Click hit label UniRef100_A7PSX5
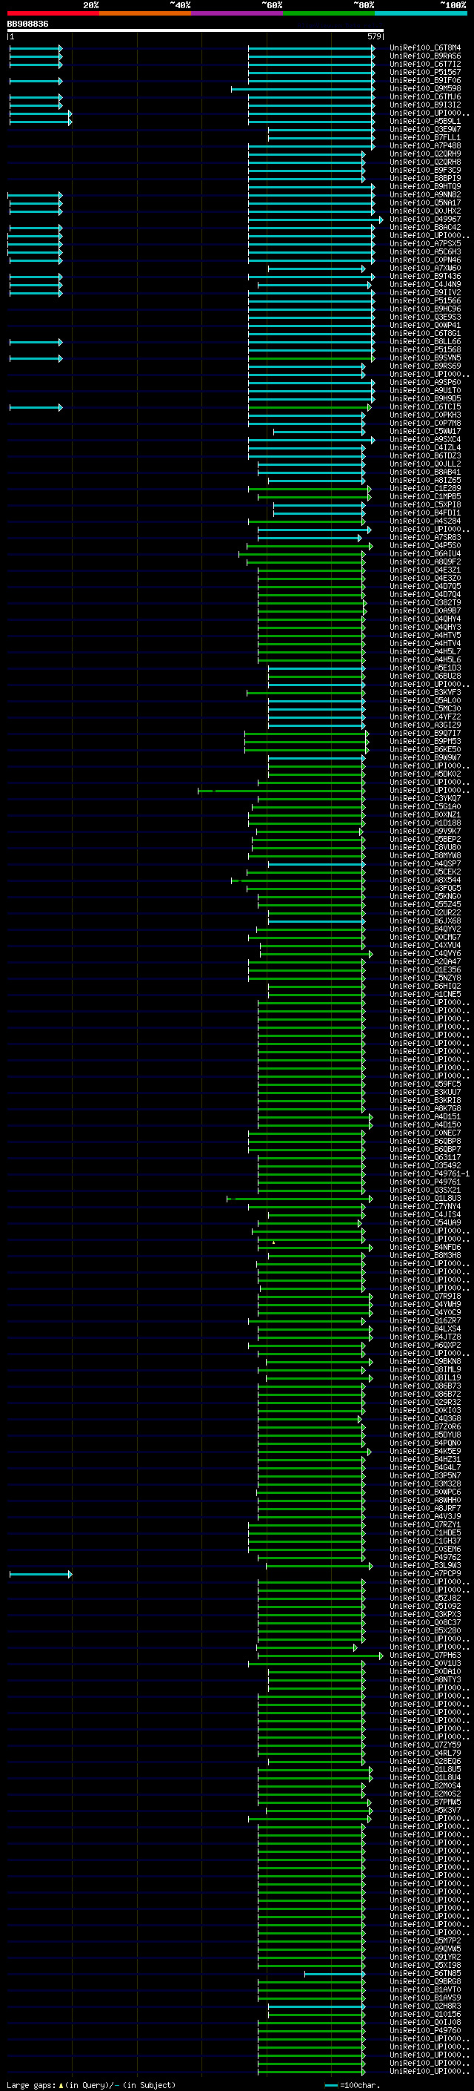Screen dimensions: 474x2091 (x=425, y=243)
